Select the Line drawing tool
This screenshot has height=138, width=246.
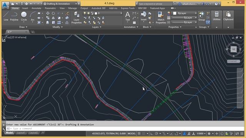click(6, 16)
